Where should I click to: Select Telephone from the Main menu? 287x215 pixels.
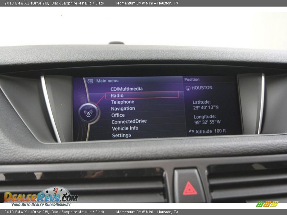pos(123,102)
